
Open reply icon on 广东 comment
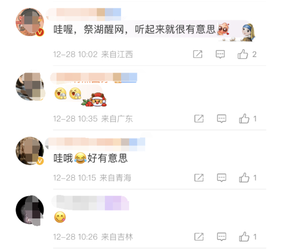222,119
